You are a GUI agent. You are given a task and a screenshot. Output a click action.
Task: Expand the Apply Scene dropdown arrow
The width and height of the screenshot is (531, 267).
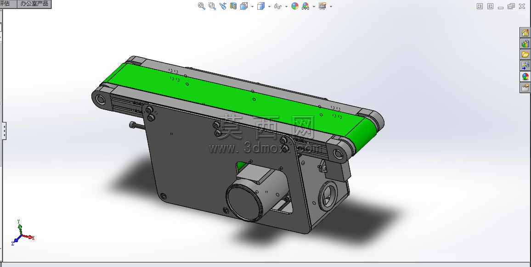coord(314,6)
